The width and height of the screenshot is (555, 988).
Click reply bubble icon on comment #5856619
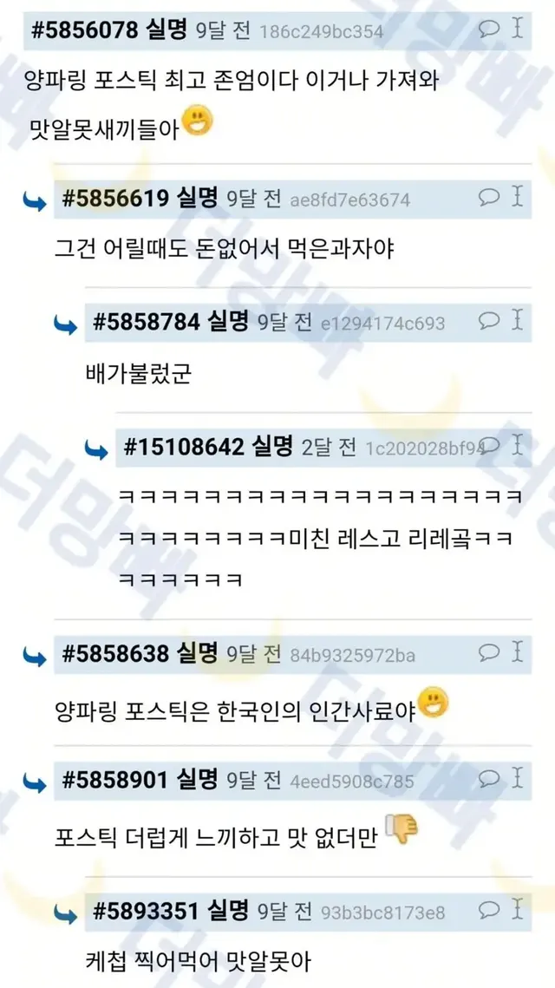click(x=489, y=197)
